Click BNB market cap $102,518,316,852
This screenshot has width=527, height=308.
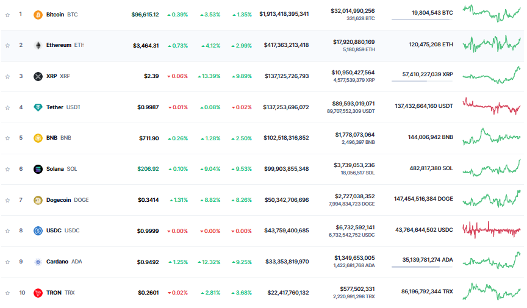[x=286, y=137]
